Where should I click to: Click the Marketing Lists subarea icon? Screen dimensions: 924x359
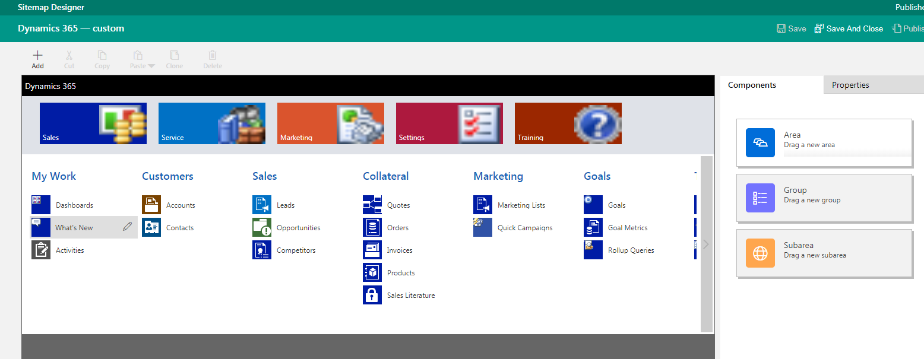point(483,204)
